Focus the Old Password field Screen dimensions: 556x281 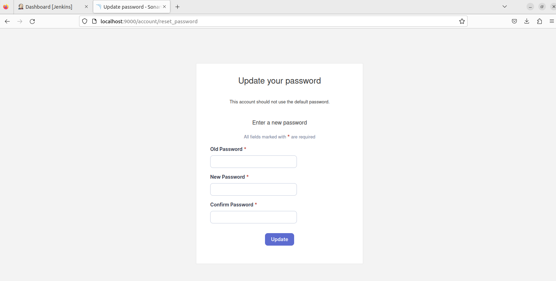254,162
